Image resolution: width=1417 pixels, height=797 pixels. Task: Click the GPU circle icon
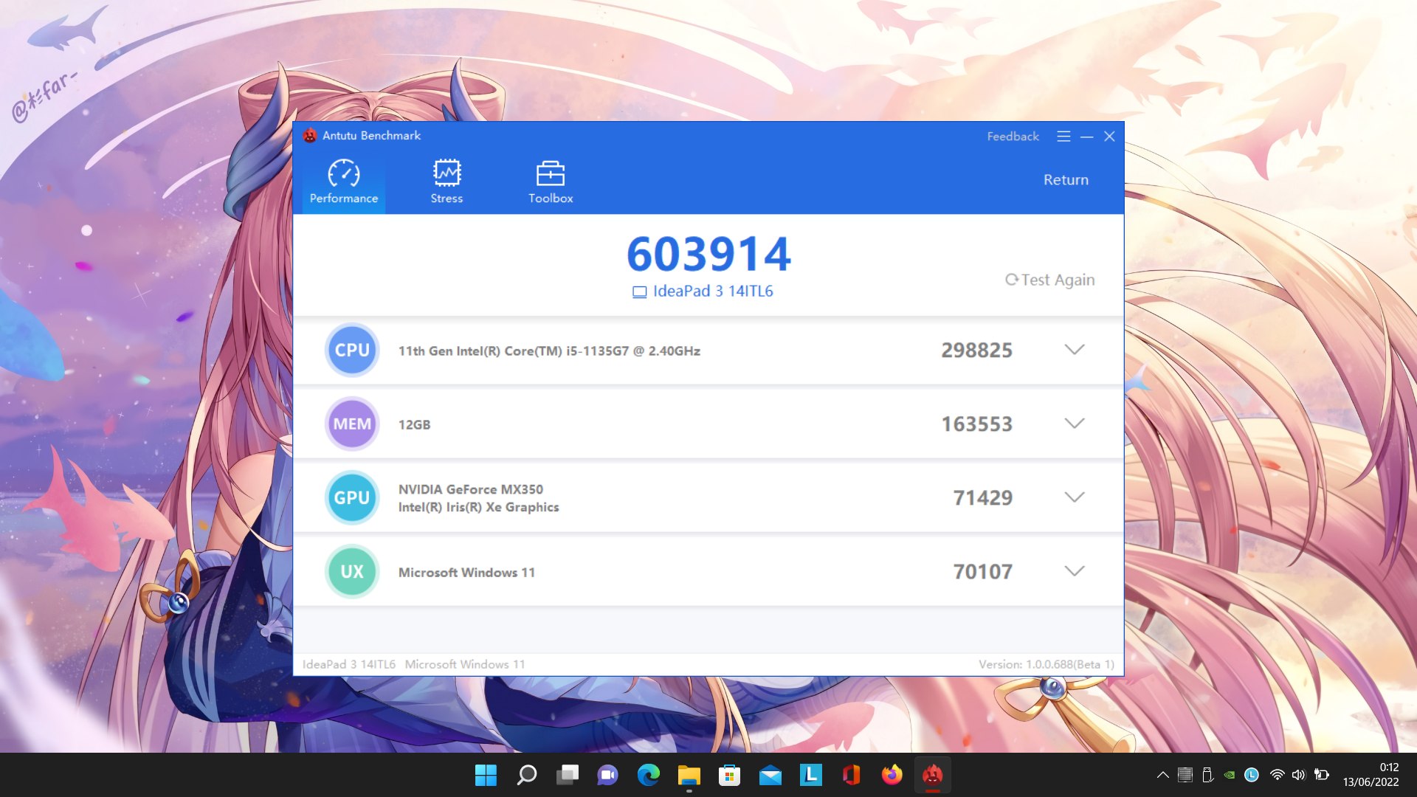click(352, 497)
